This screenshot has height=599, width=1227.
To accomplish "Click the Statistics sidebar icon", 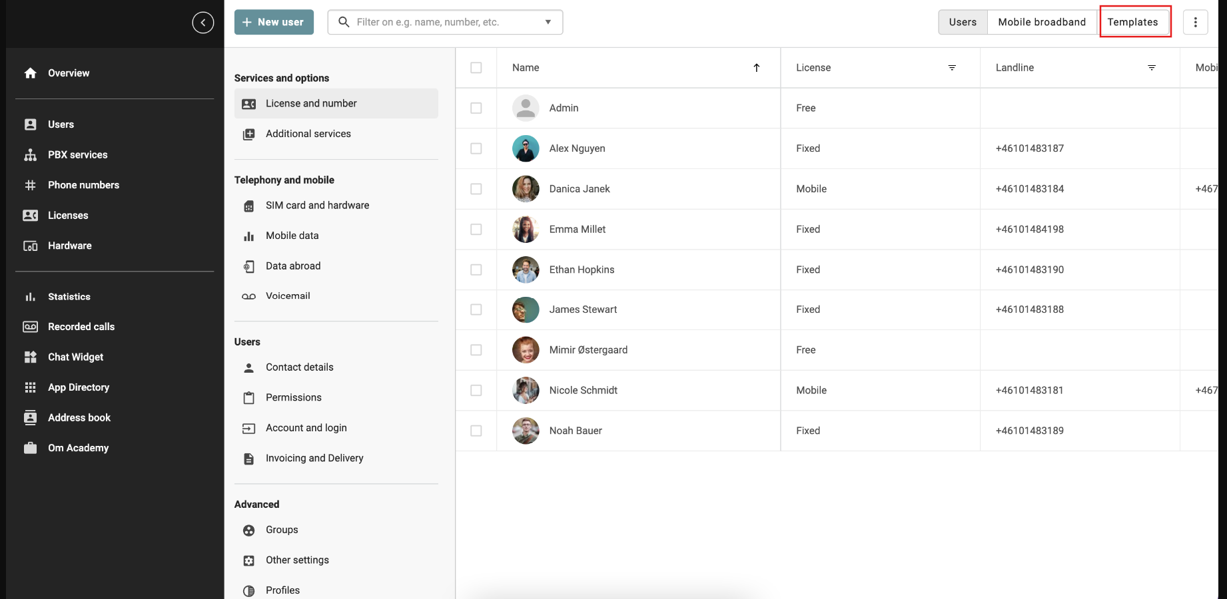I will pos(31,296).
